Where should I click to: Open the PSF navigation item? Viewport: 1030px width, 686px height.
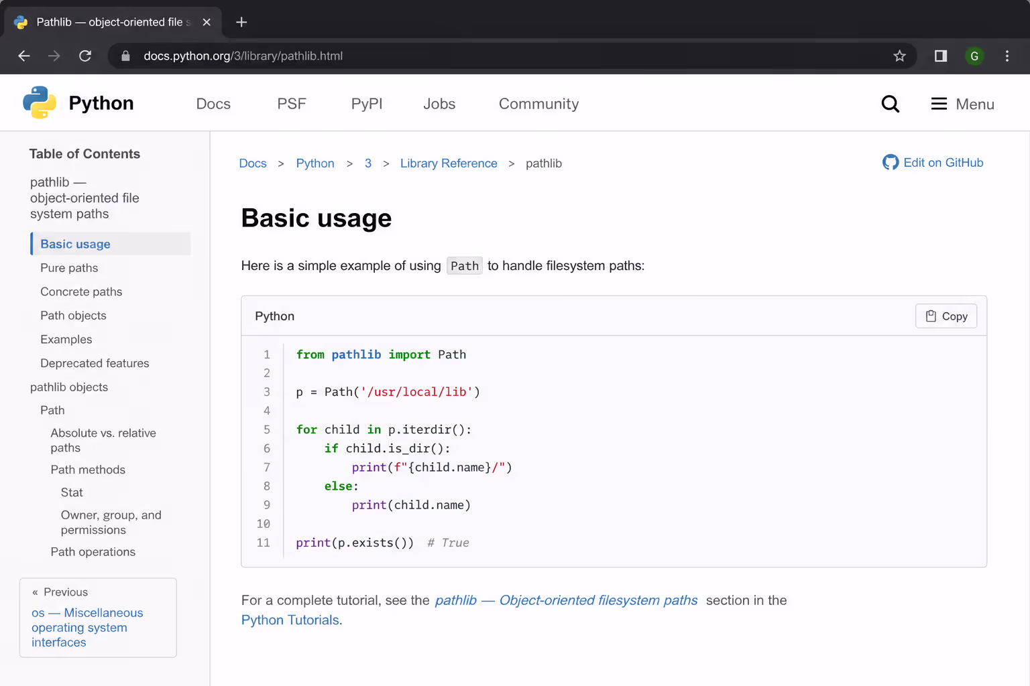(292, 104)
